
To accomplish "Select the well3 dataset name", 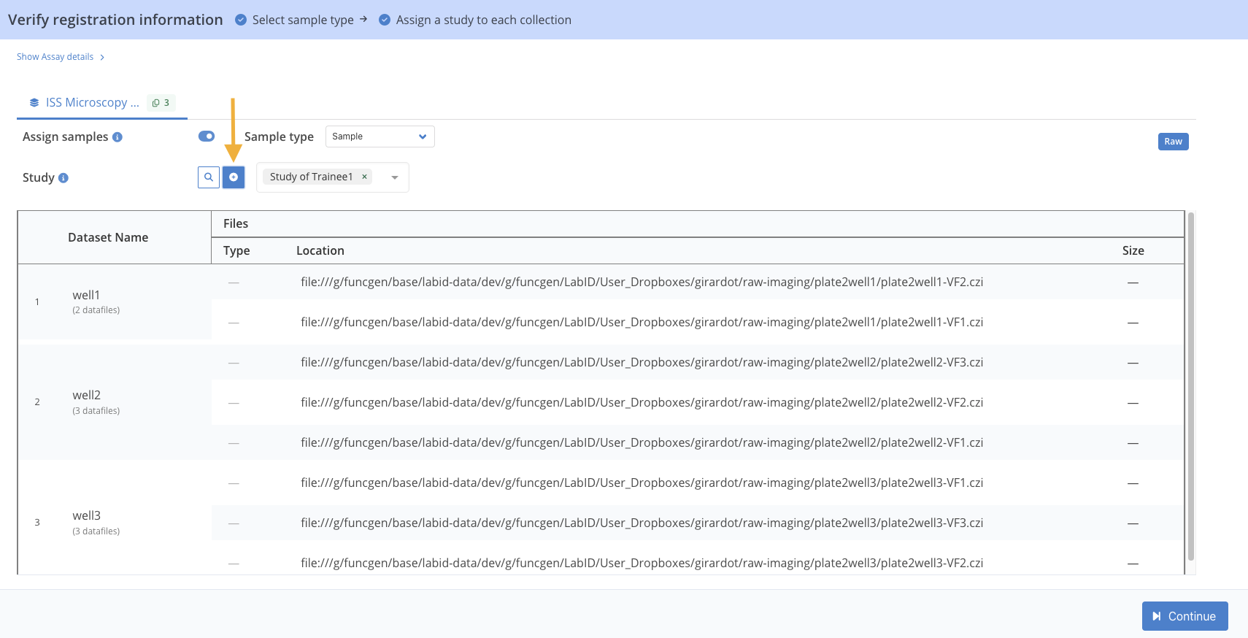I will pyautogui.click(x=86, y=515).
